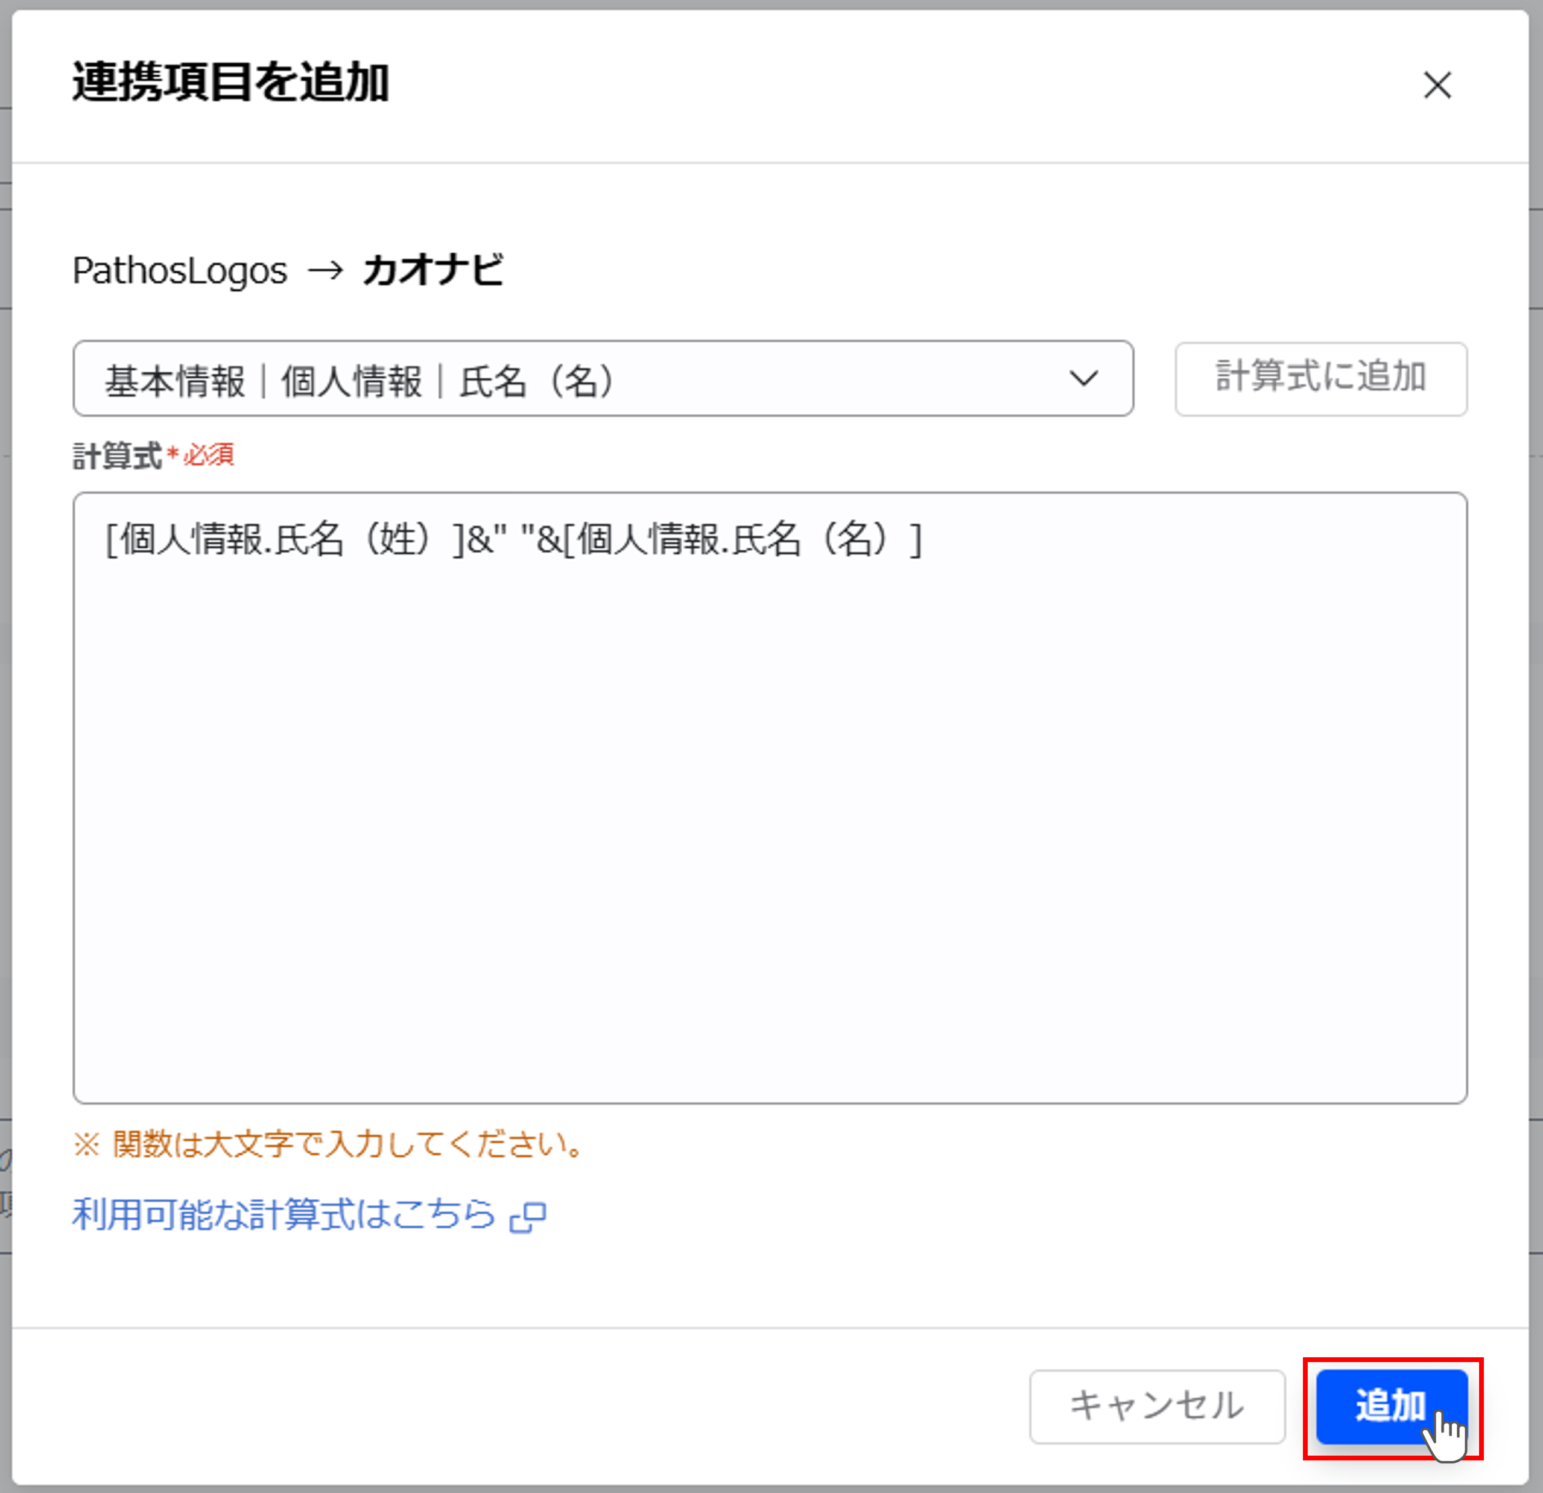Click the dialog title 連携項目を追加

(x=230, y=82)
